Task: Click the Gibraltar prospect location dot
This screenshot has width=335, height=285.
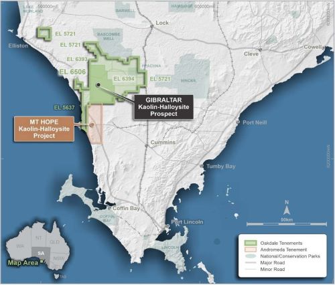Action: [98, 85]
